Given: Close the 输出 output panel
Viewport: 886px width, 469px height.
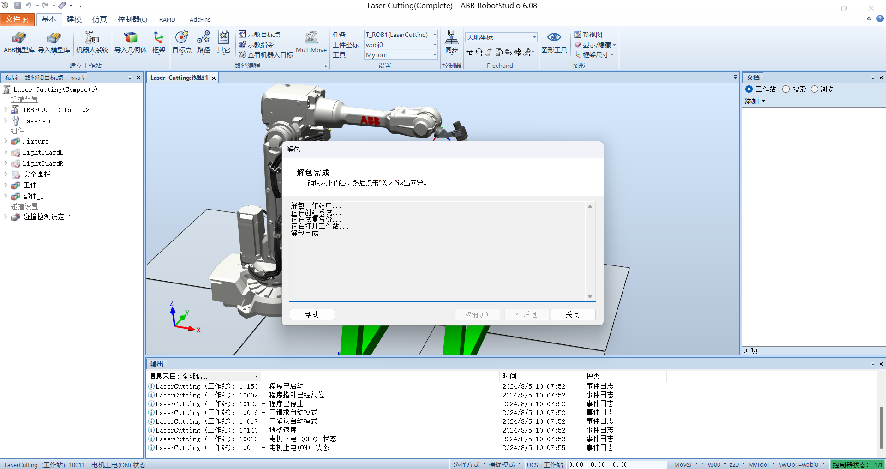Looking at the screenshot, I should tap(881, 364).
